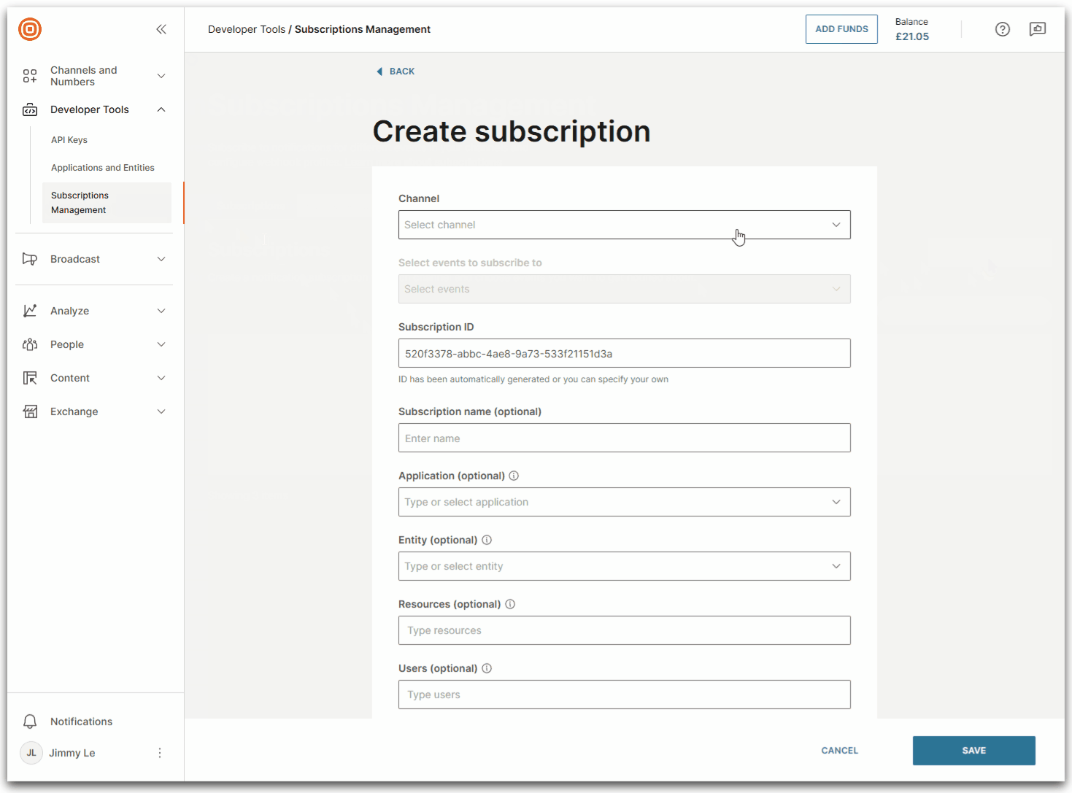Screen dimensions: 1072x793
Task: Click the back arrow icon beside BACK
Action: [x=379, y=71]
